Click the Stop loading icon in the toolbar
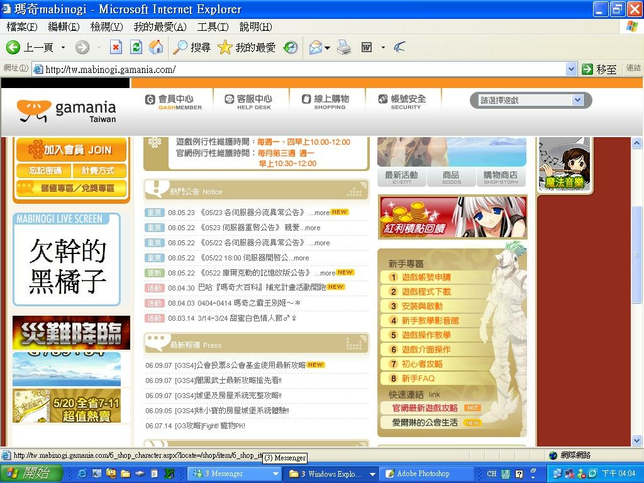The width and height of the screenshot is (644, 483). coord(116,48)
